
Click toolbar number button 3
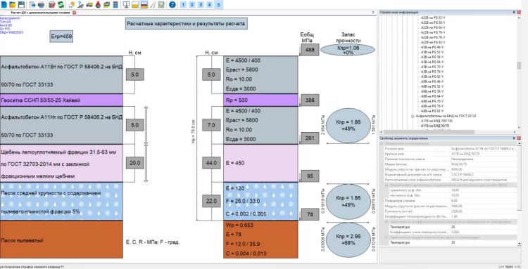coord(201,5)
